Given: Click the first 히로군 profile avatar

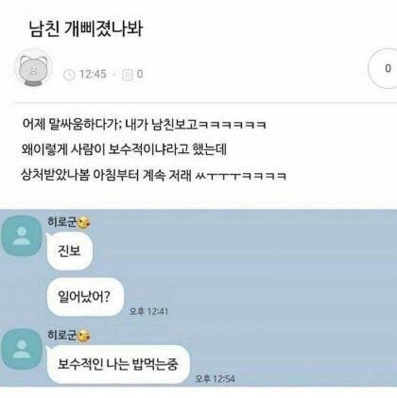Looking at the screenshot, I should 22,235.
